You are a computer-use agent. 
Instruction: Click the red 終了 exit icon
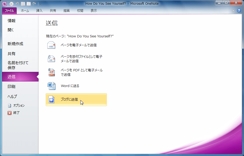(x=9, y=113)
